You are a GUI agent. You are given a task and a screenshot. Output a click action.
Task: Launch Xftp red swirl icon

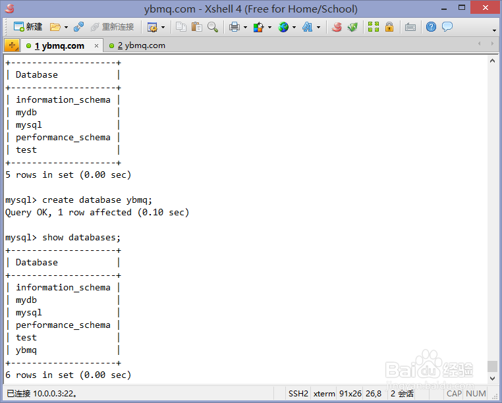337,27
